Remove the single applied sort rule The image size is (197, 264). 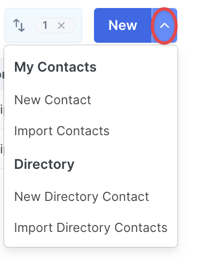coord(61,26)
